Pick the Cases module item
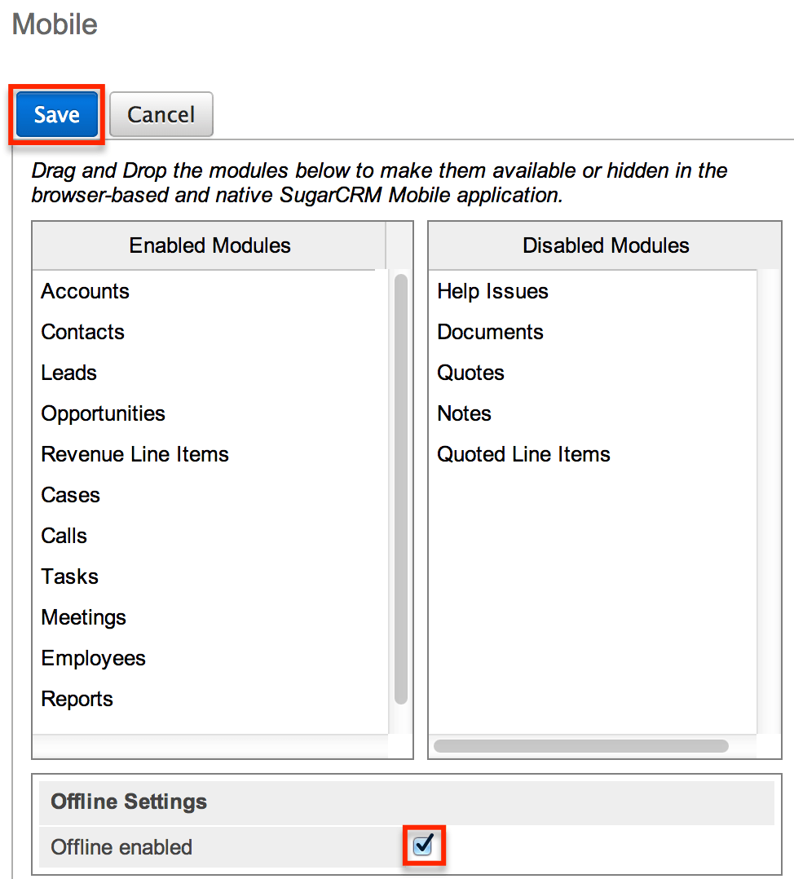The width and height of the screenshot is (794, 879). tap(71, 495)
